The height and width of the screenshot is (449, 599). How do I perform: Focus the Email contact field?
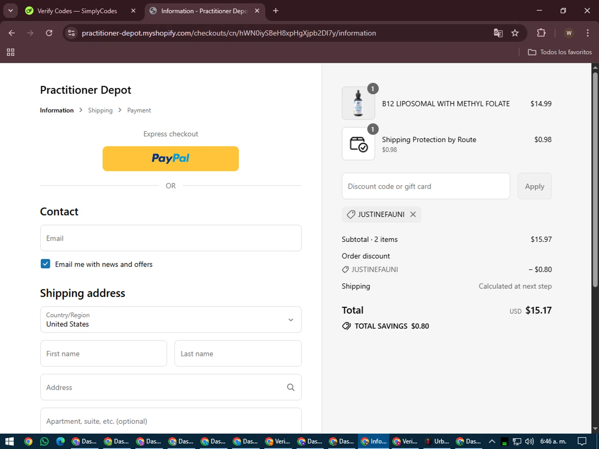[171, 238]
